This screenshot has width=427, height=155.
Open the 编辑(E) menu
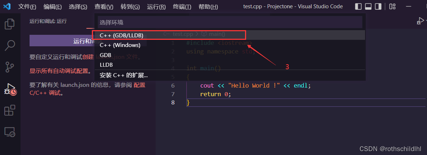point(53,7)
